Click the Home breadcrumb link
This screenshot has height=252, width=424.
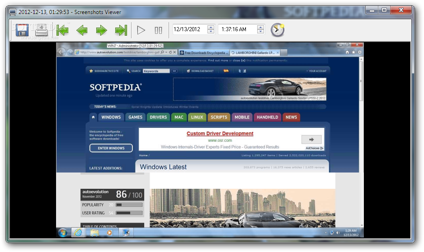click(143, 155)
